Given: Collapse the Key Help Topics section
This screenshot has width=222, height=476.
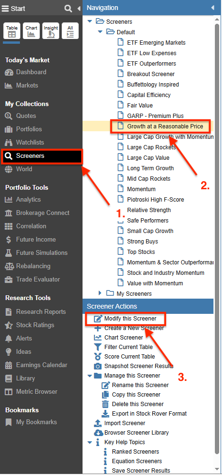Looking at the screenshot, I should (x=90, y=442).
